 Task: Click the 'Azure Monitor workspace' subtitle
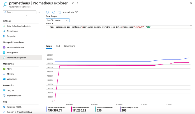coord(20,7)
